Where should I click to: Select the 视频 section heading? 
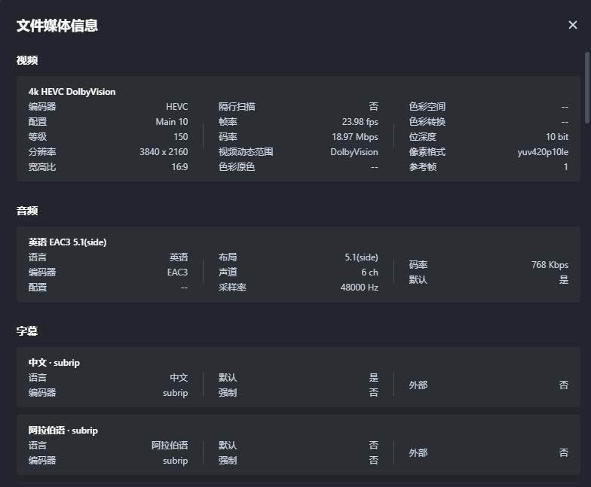(x=27, y=60)
